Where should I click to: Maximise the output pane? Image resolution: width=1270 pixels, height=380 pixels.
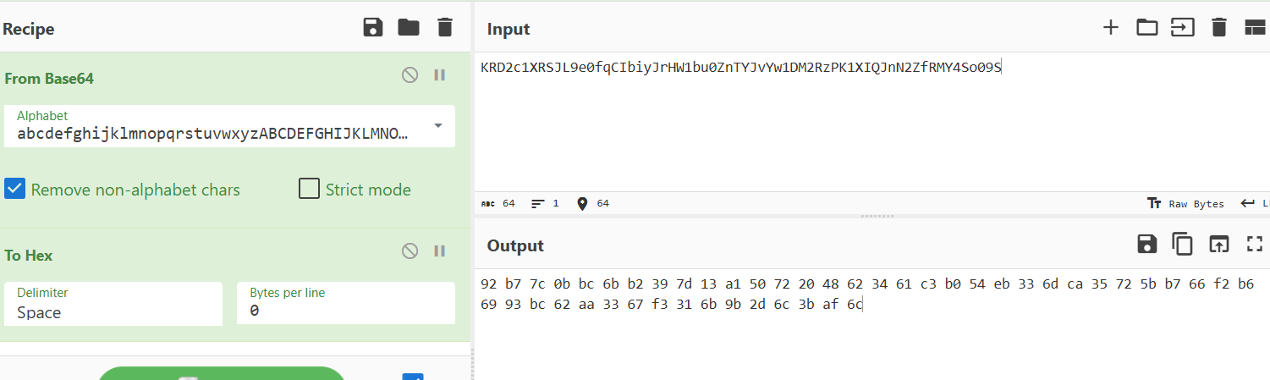point(1254,245)
